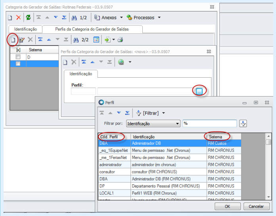Go to first record in Perfil lookup

pos(102,113)
